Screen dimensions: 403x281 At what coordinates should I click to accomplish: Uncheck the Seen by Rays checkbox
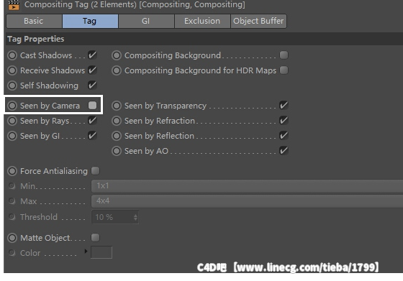click(x=92, y=120)
